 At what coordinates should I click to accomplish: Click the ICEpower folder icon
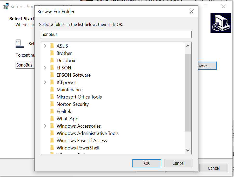point(52,82)
